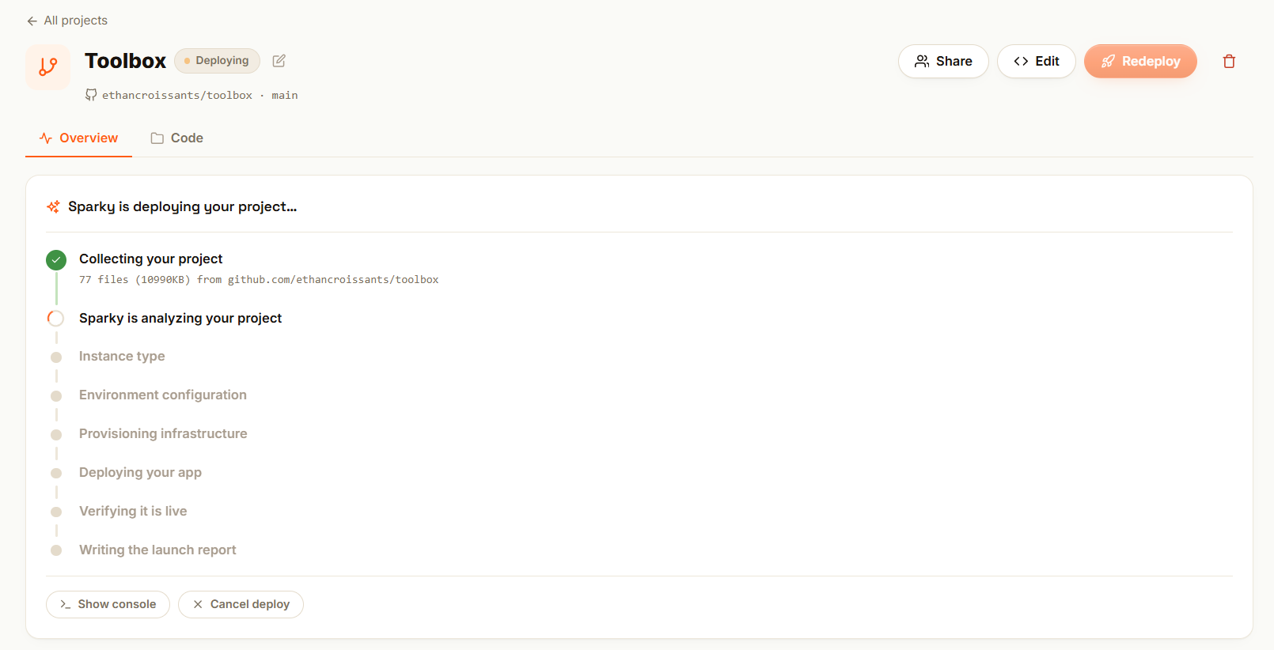Click the Sparky is deploying your project heading
The height and width of the screenshot is (650, 1274).
coord(182,206)
